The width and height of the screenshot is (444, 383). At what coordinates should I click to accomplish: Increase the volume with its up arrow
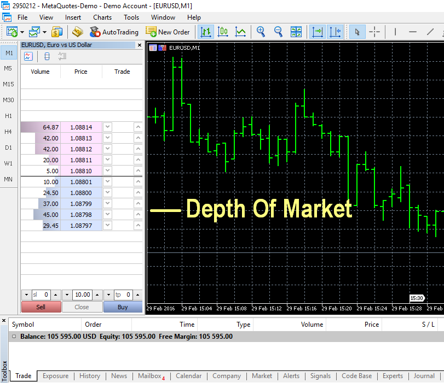(x=97, y=295)
